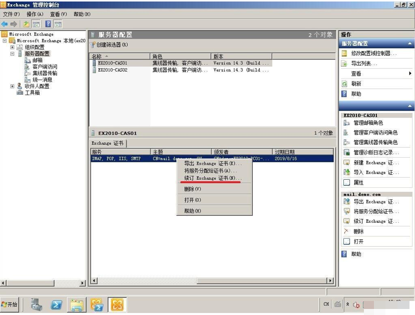Click the 导入 Exchange 证书 icon
415x315 pixels.
[x=346, y=172]
